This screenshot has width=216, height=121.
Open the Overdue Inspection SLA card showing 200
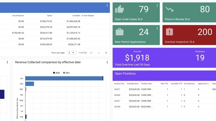(x=189, y=35)
